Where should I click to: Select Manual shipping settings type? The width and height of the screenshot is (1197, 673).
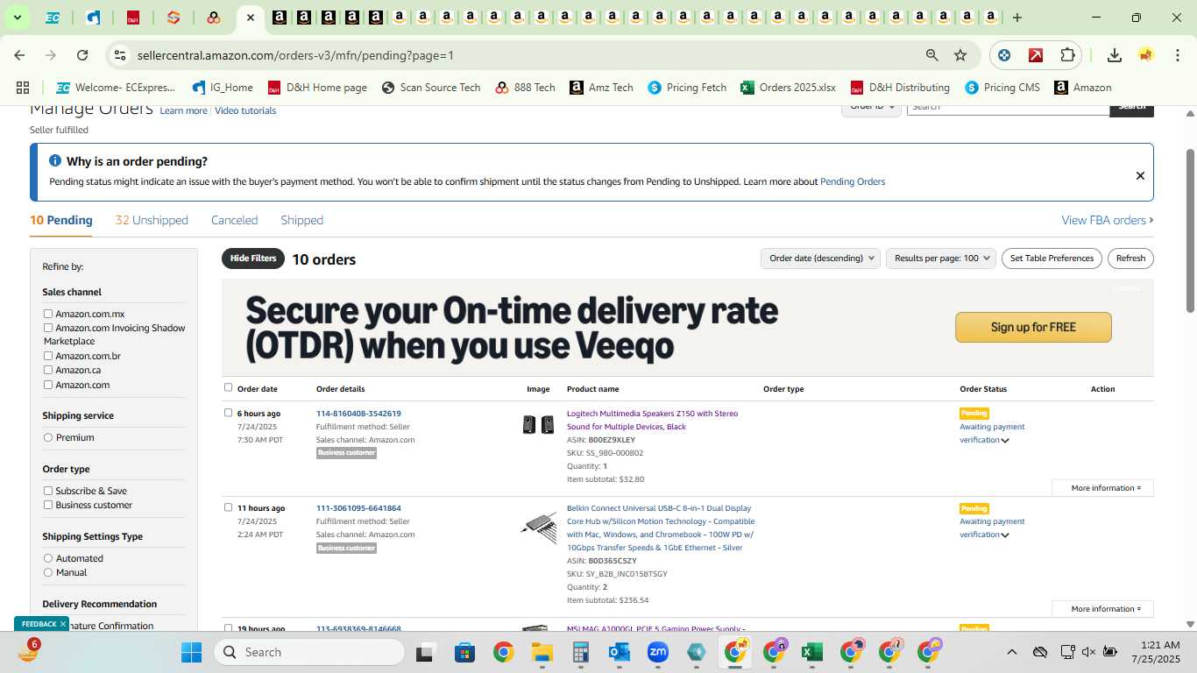pos(48,572)
